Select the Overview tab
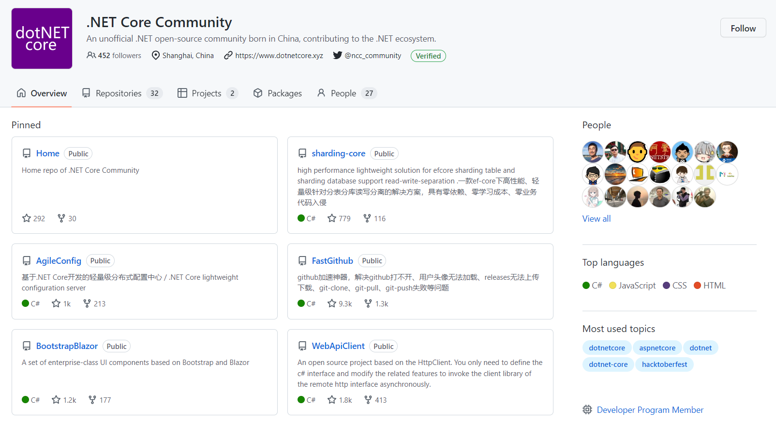 42,93
